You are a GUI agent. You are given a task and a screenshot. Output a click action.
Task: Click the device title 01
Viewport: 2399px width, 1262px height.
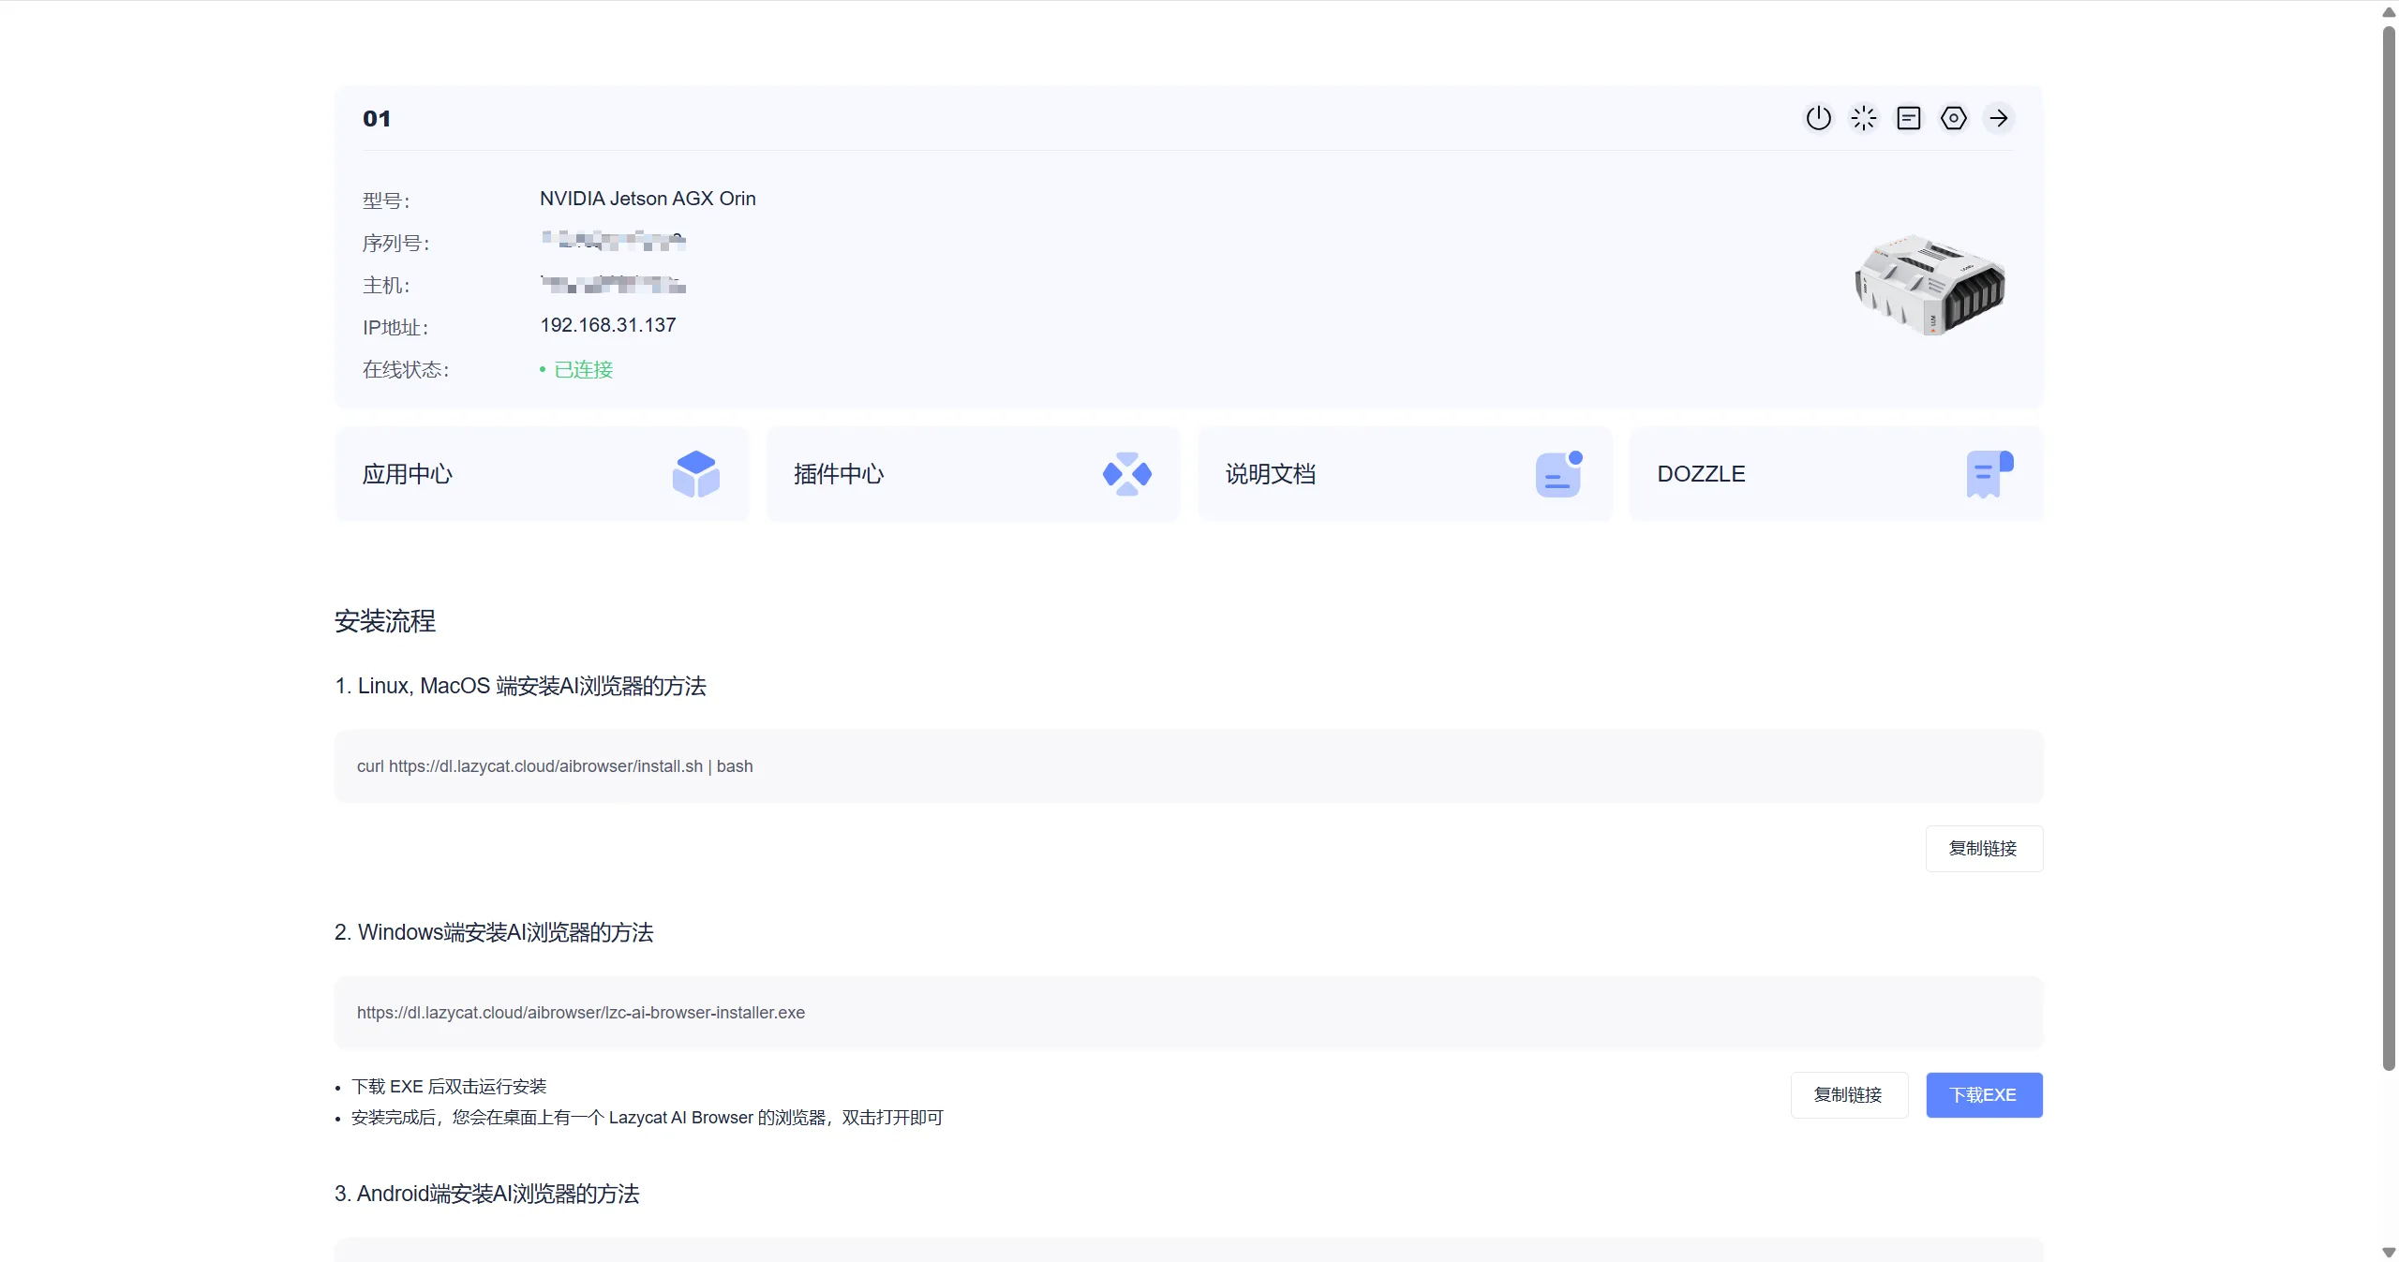[377, 119]
